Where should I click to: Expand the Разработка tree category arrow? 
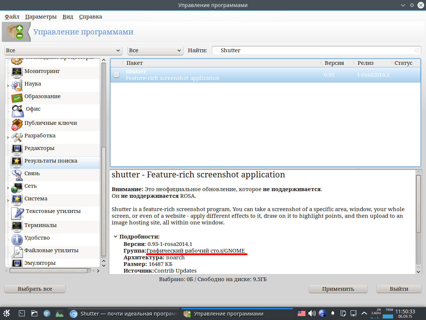click(8, 137)
